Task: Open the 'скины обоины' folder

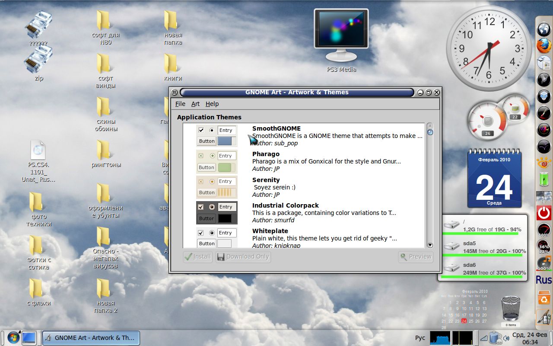Action: click(x=105, y=113)
